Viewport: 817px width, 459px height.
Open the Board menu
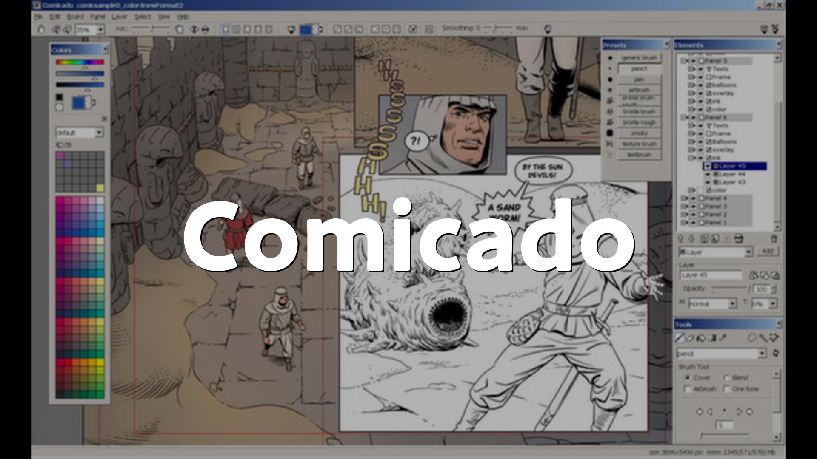[x=75, y=17]
